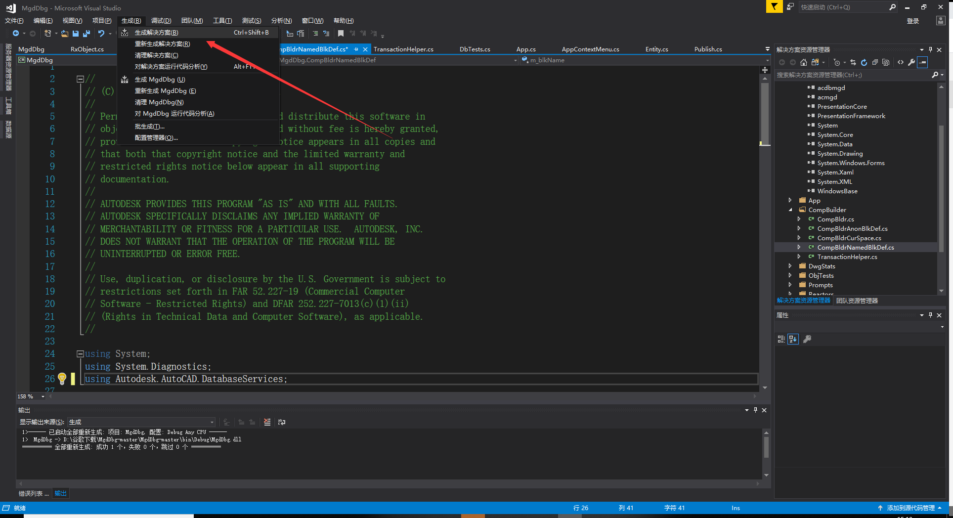Toggle auto-hide pin on the Solution Explorer panel

point(930,49)
